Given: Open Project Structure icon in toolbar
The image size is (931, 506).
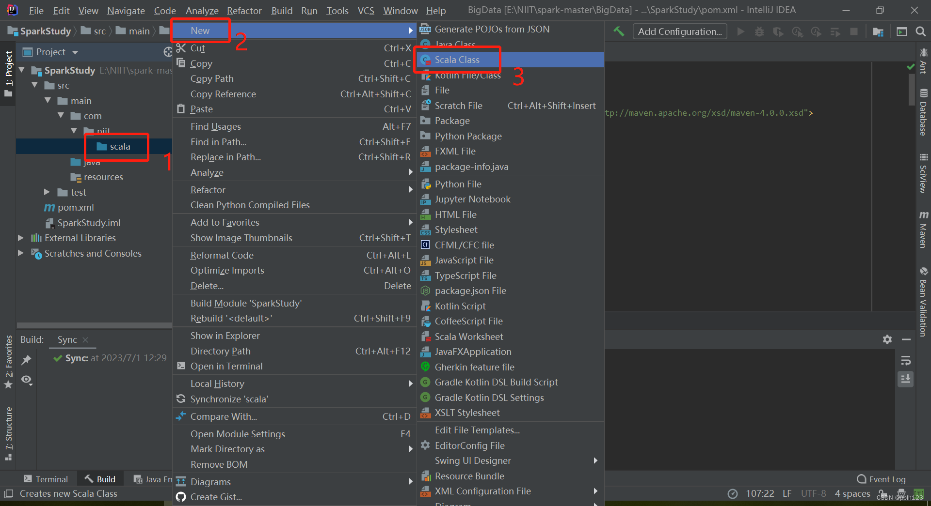Looking at the screenshot, I should pos(878,31).
